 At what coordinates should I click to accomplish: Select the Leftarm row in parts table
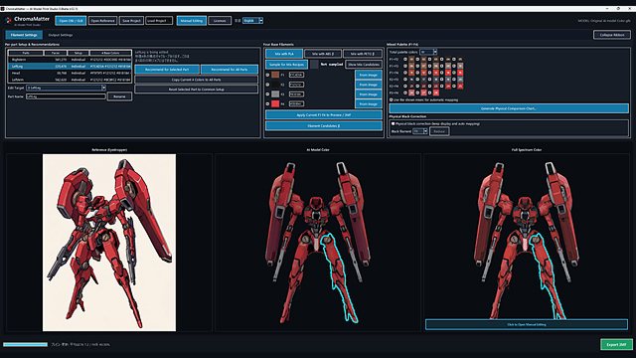pyautogui.click(x=70, y=80)
